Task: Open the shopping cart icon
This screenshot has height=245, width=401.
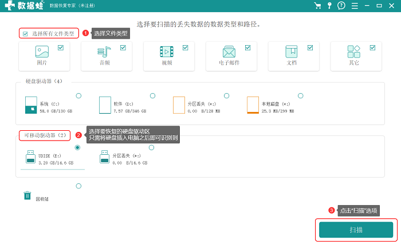Action: [x=317, y=5]
